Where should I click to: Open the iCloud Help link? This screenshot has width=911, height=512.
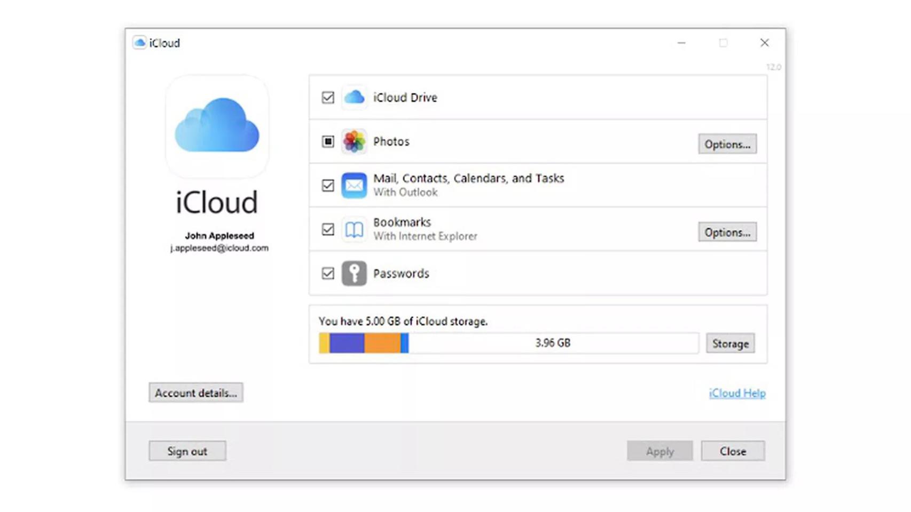(x=737, y=393)
